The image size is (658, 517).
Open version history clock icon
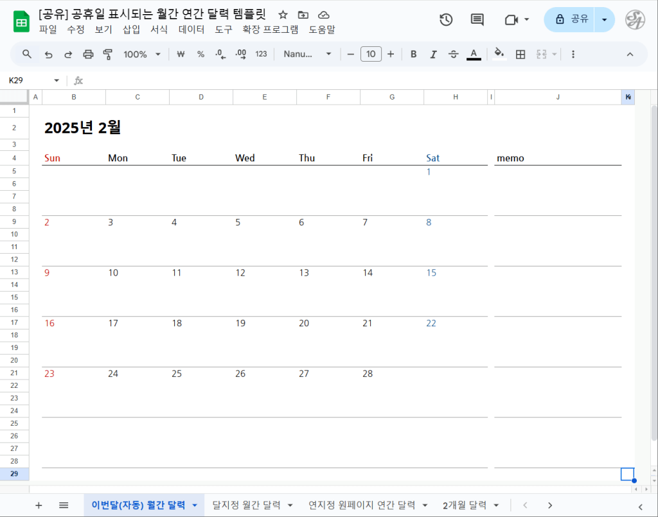pos(446,20)
